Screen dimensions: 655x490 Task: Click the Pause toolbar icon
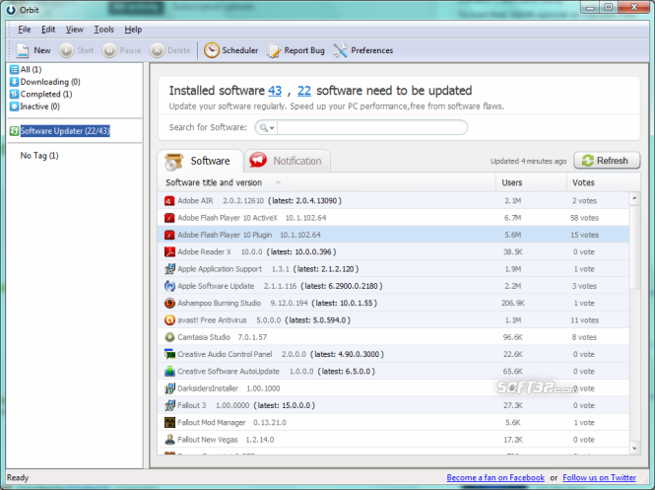click(109, 50)
